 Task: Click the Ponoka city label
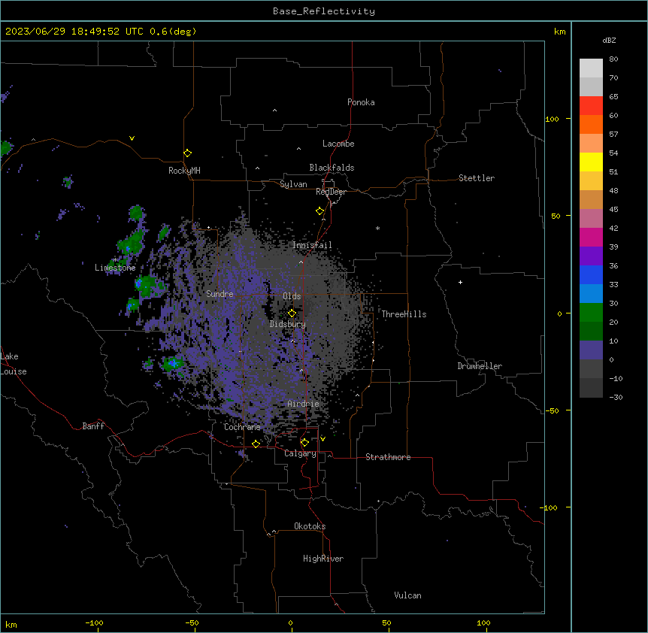pos(361,102)
